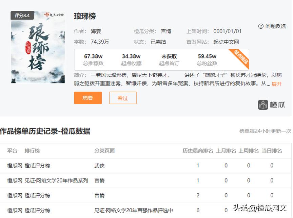Click the question mark feedback icon
Viewport: 293px width, 218px height.
pyautogui.click(x=261, y=26)
